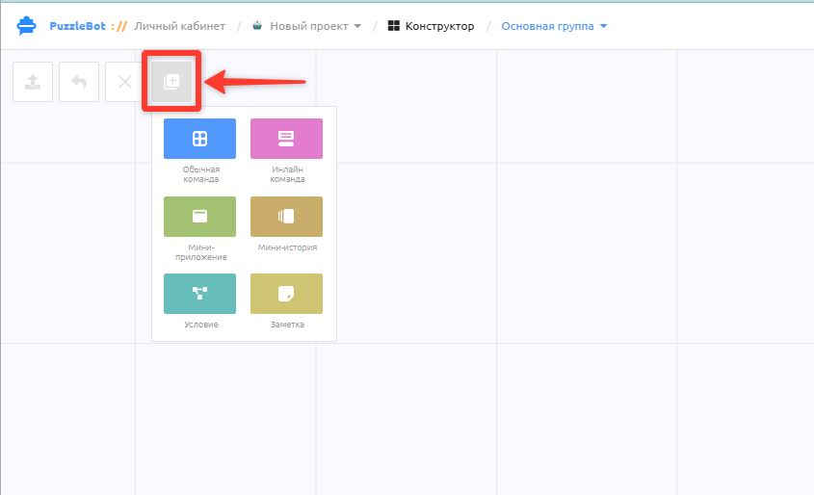Click the Мини-история label
The image size is (814, 495).
[287, 247]
